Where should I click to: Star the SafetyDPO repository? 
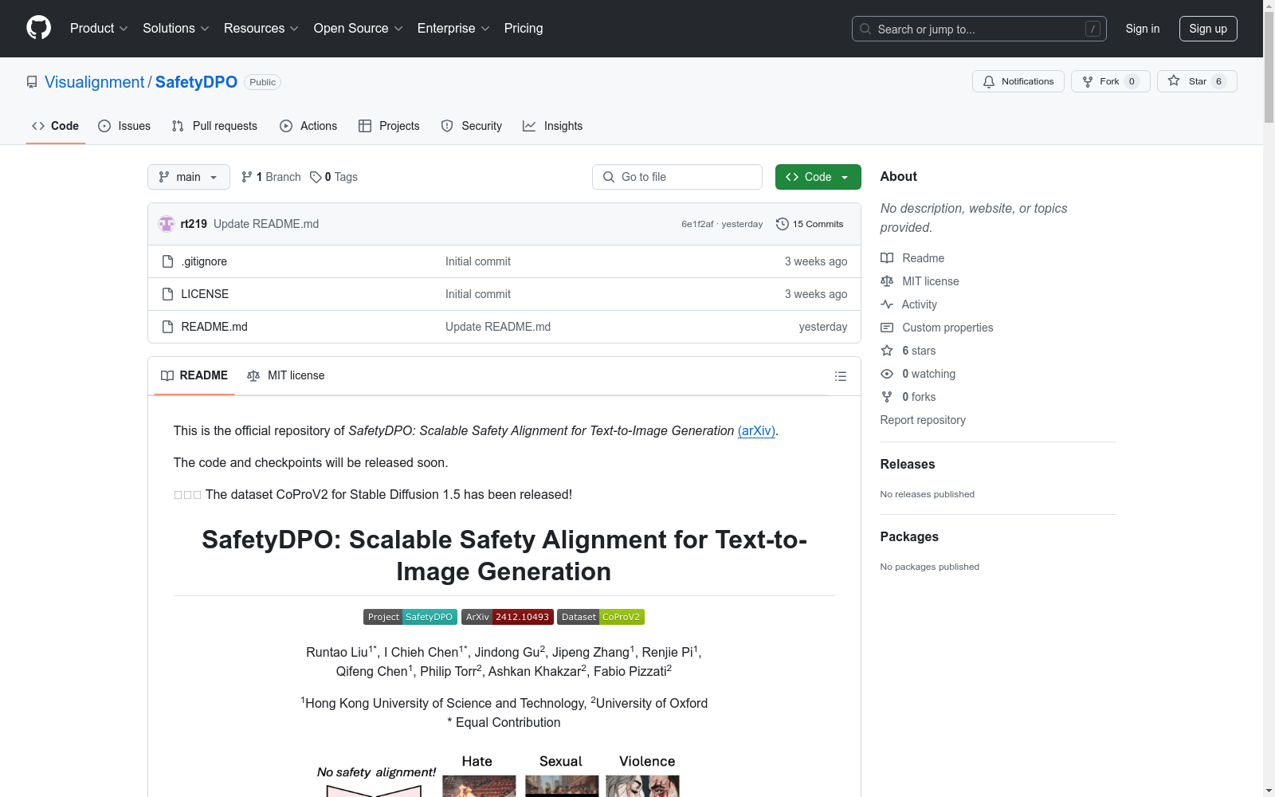(x=1197, y=81)
